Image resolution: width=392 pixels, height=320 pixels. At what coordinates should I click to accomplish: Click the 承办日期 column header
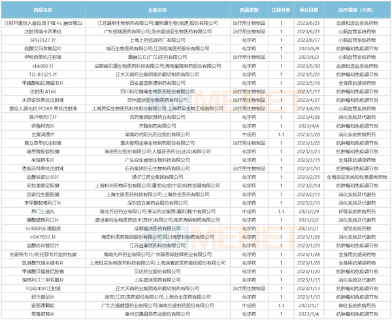coord(309,10)
